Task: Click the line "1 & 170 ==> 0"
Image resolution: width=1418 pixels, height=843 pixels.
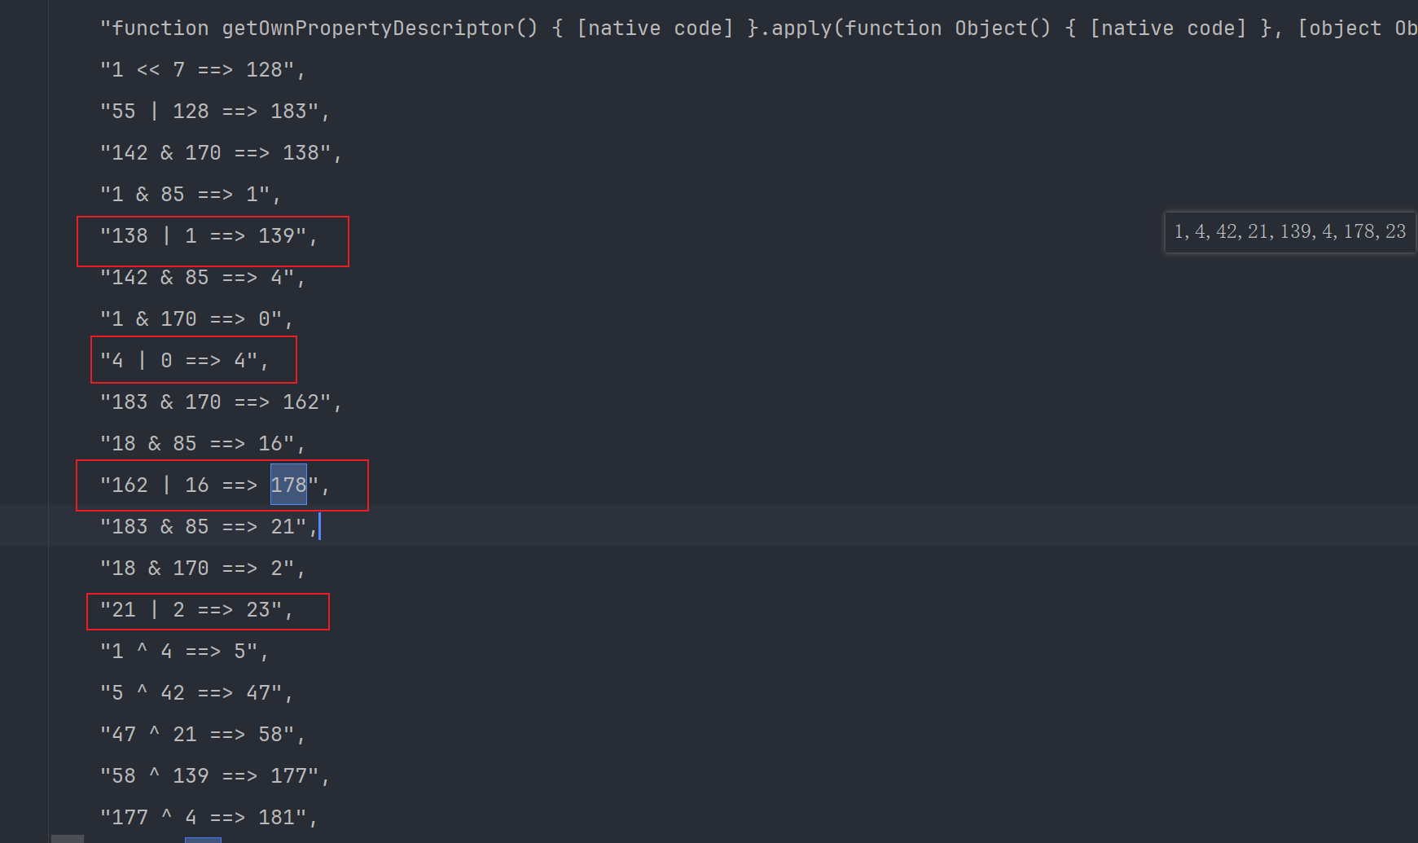Action: pyautogui.click(x=195, y=319)
